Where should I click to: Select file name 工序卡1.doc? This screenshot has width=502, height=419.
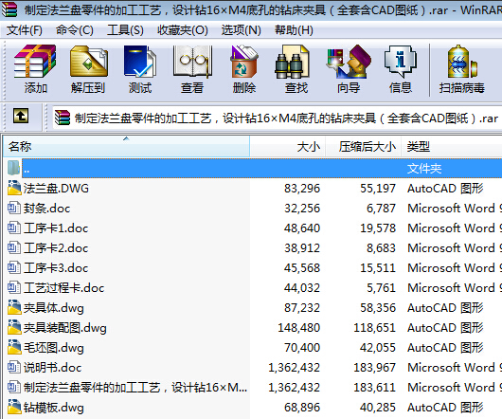pos(56,228)
